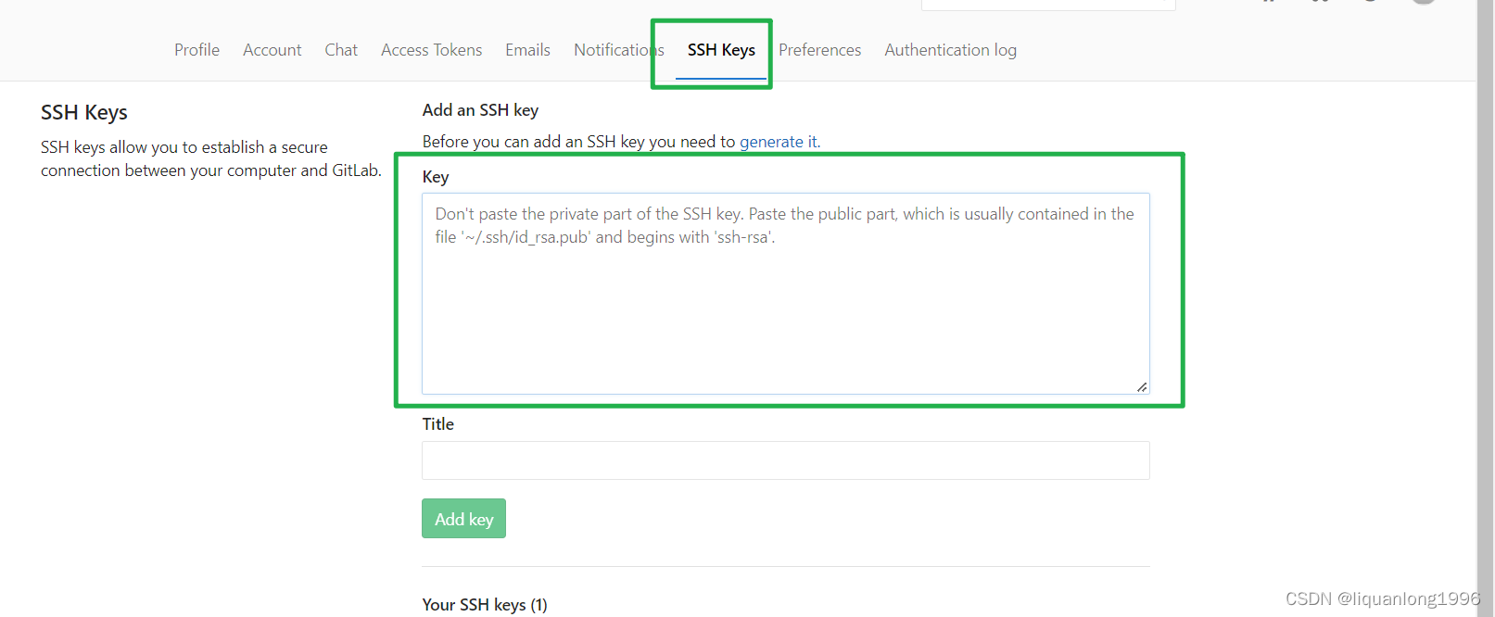Open the Account settings tab
Viewport: 1495px width, 617px height.
tap(272, 50)
